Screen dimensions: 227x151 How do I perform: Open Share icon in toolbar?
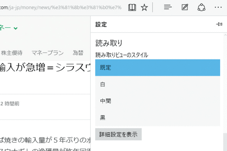click(x=201, y=8)
